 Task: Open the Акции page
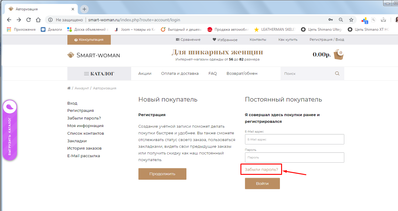click(145, 74)
